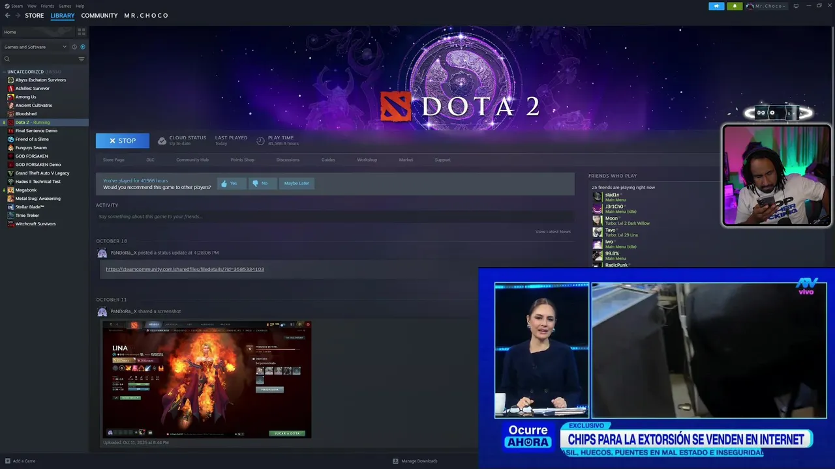The image size is (835, 469).
Task: Select Funguys Swarm game icon
Action: point(10,148)
